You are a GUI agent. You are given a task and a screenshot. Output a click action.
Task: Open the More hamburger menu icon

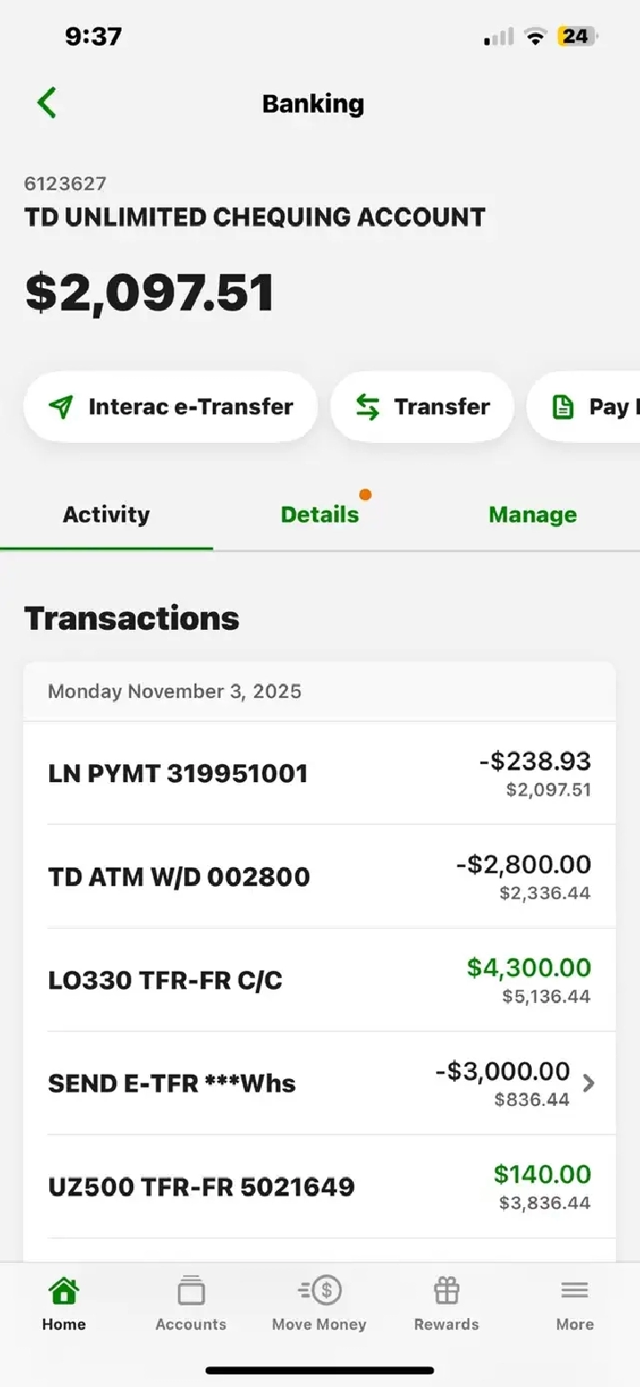574,1290
